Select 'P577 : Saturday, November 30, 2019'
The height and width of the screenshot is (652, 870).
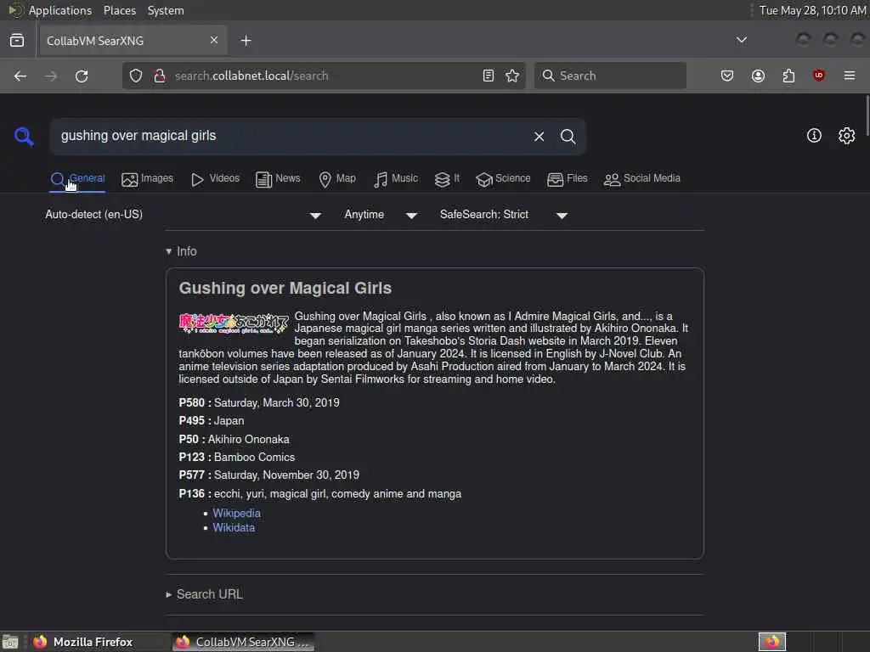(268, 475)
